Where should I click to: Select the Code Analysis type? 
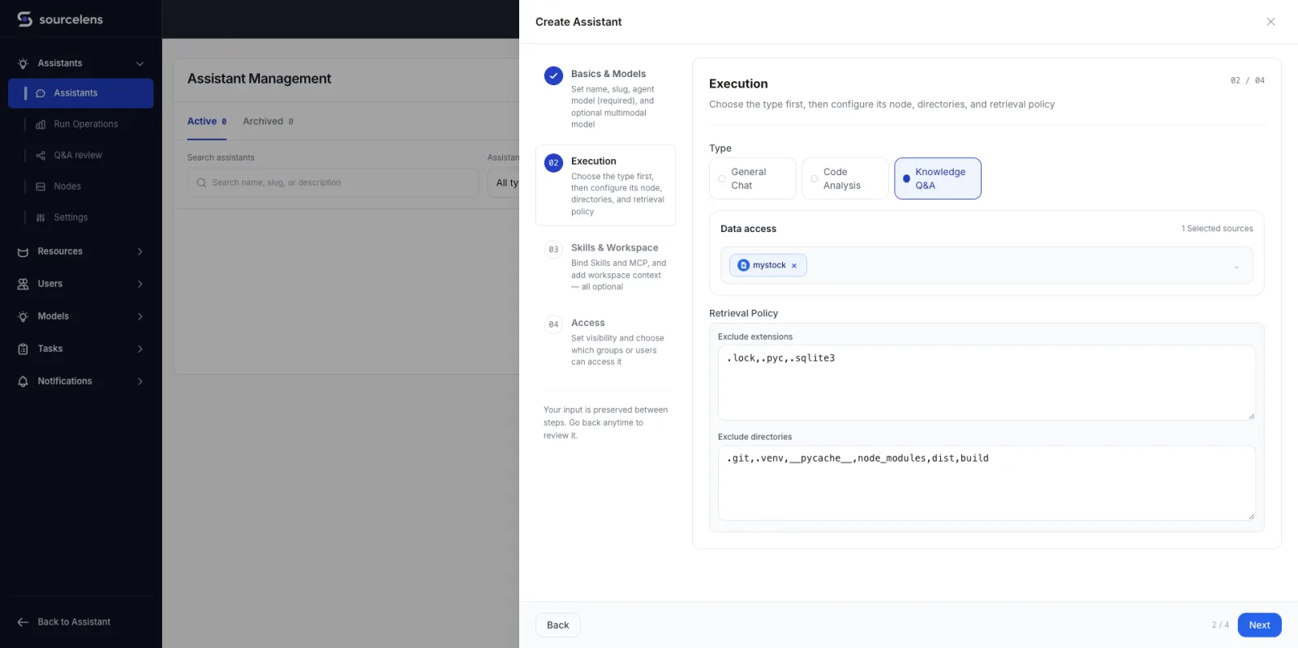click(845, 178)
